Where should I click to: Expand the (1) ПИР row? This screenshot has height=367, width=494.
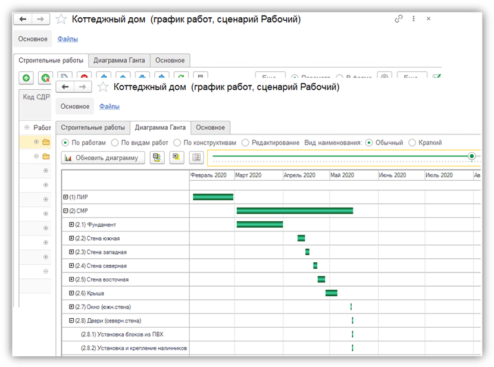point(65,197)
